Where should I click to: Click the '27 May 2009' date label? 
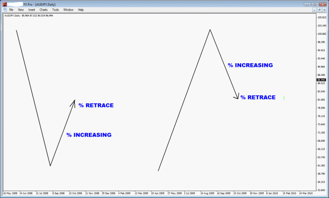point(175,193)
